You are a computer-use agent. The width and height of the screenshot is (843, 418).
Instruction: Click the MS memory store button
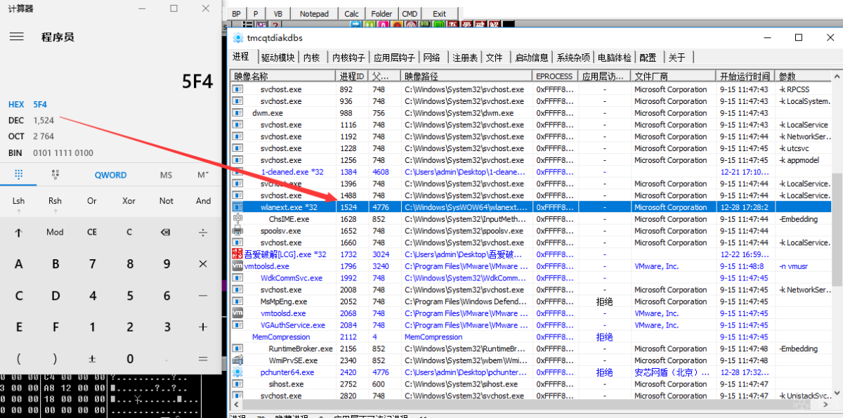pos(166,175)
